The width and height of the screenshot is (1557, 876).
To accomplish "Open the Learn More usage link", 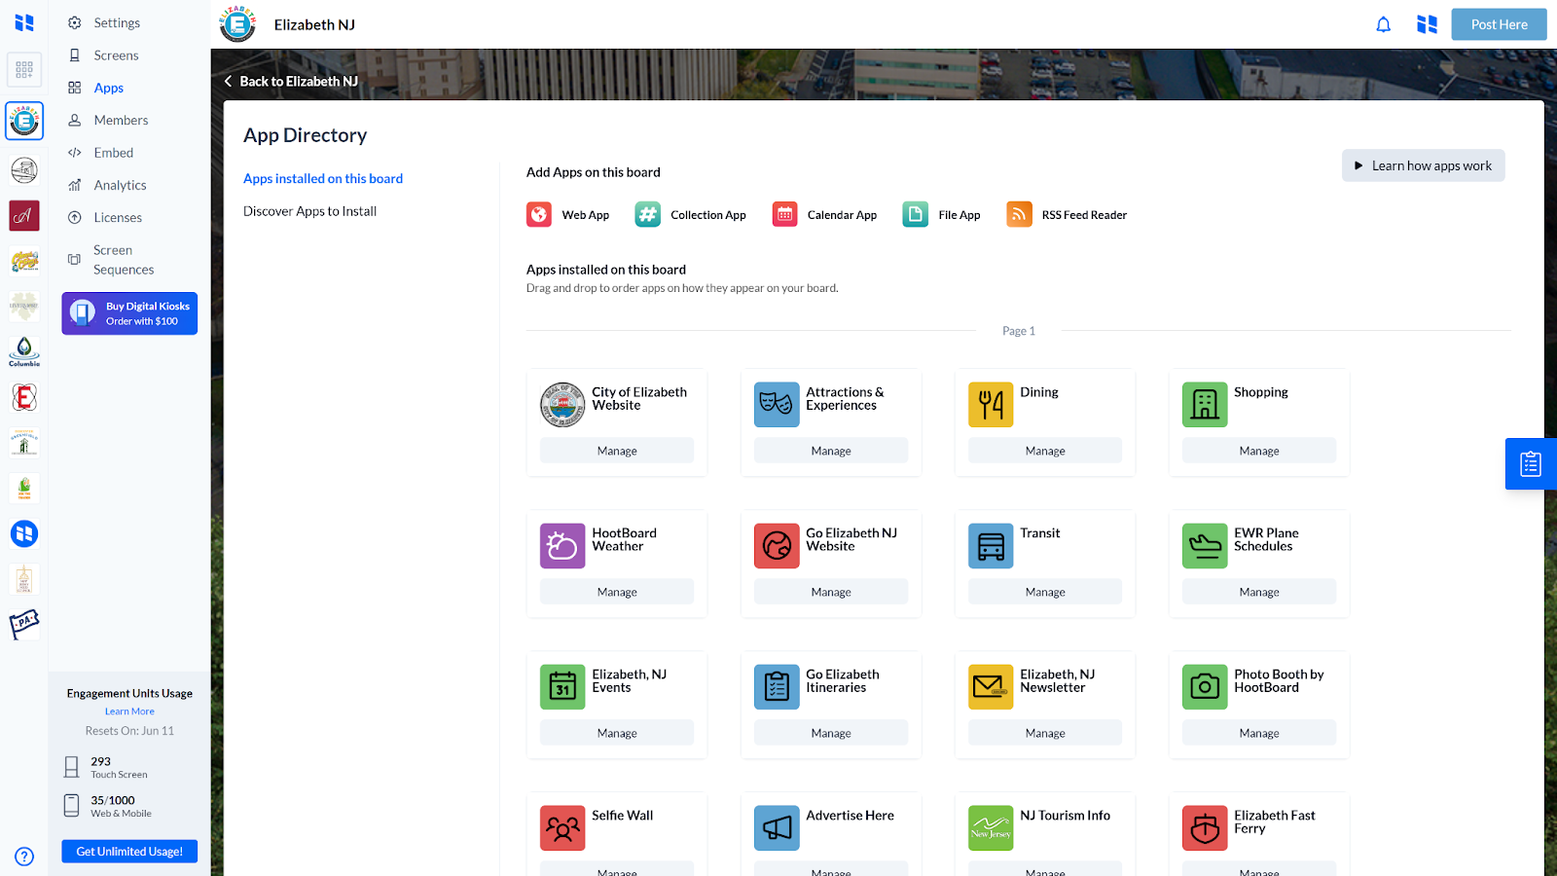I will click(x=129, y=712).
